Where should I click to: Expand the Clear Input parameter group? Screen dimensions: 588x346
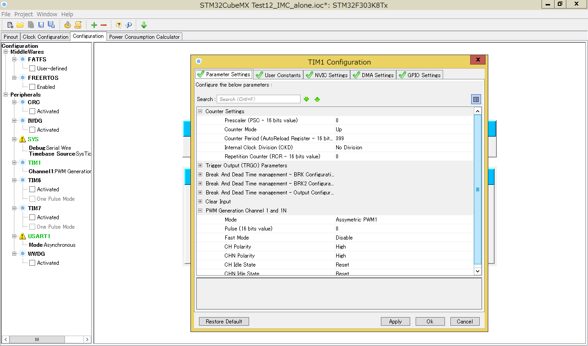tap(199, 201)
